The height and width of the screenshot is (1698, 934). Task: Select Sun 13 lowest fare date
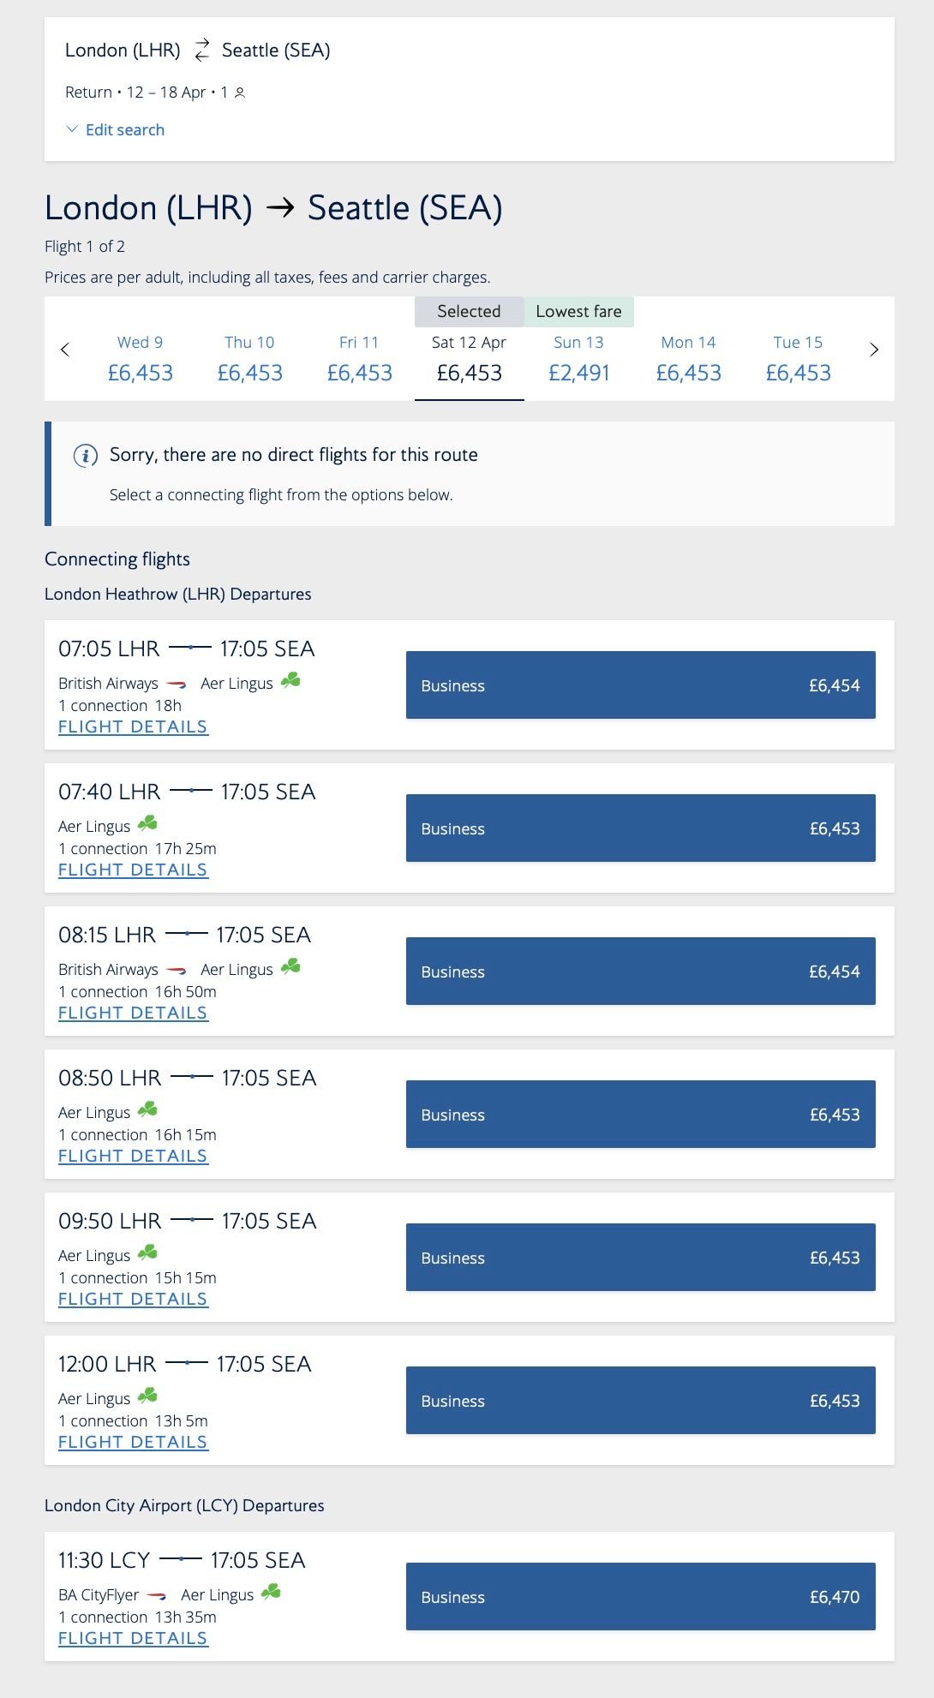tap(578, 358)
